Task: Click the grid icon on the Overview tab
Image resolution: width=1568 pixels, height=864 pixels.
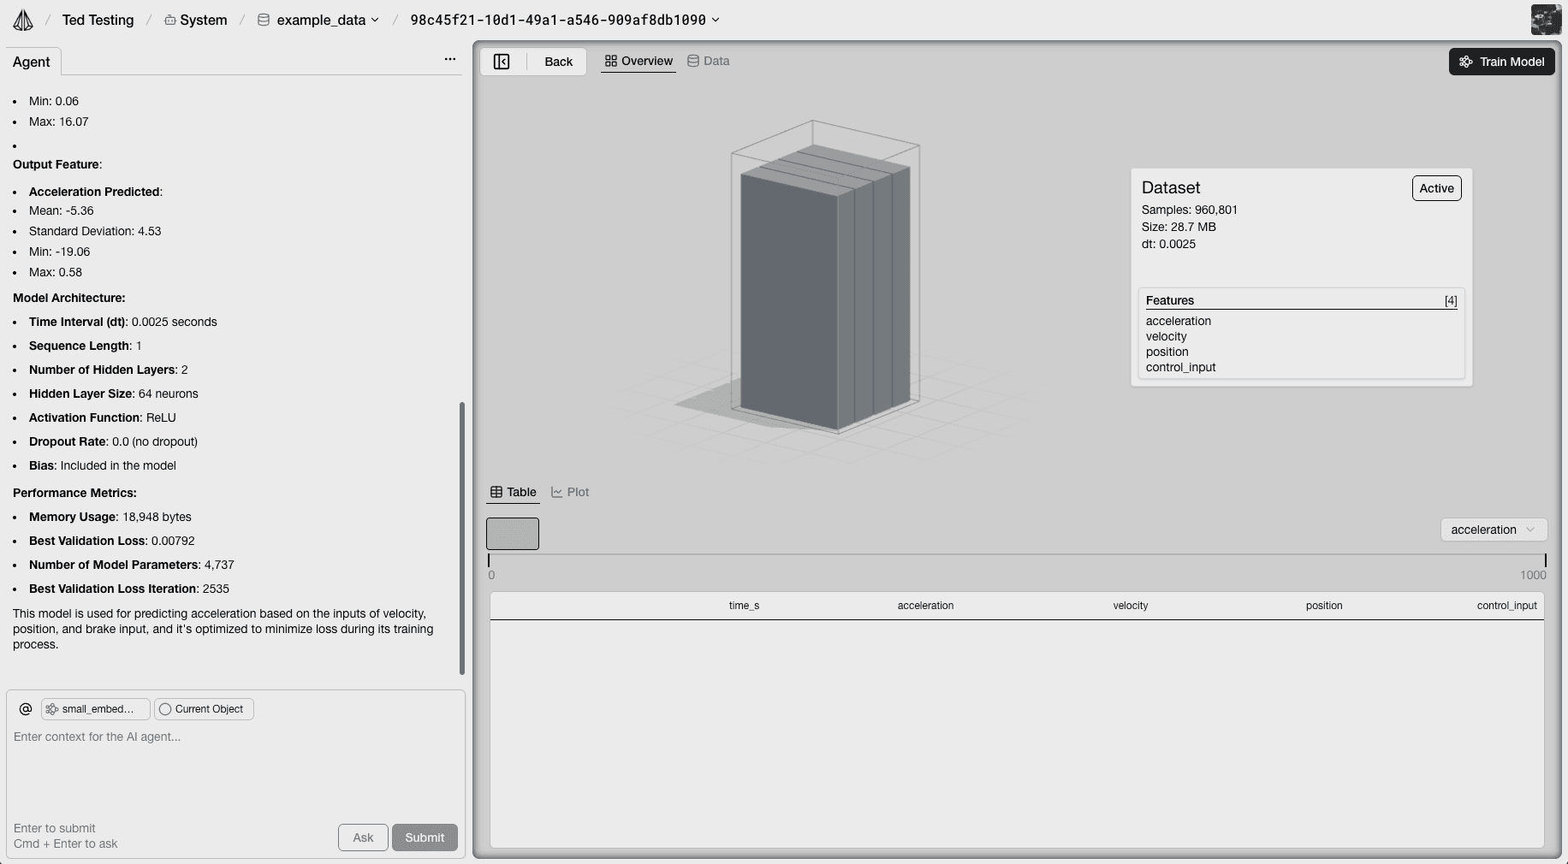Action: [609, 61]
